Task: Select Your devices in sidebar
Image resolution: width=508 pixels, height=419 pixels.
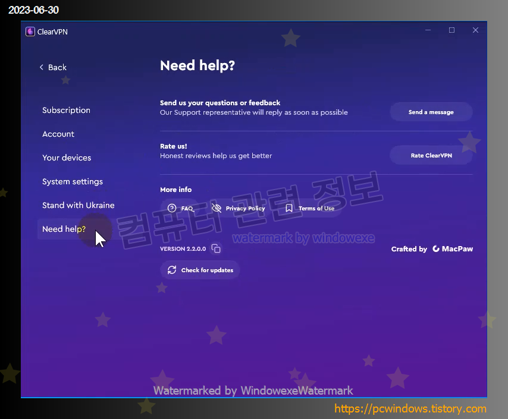Action: coord(67,157)
